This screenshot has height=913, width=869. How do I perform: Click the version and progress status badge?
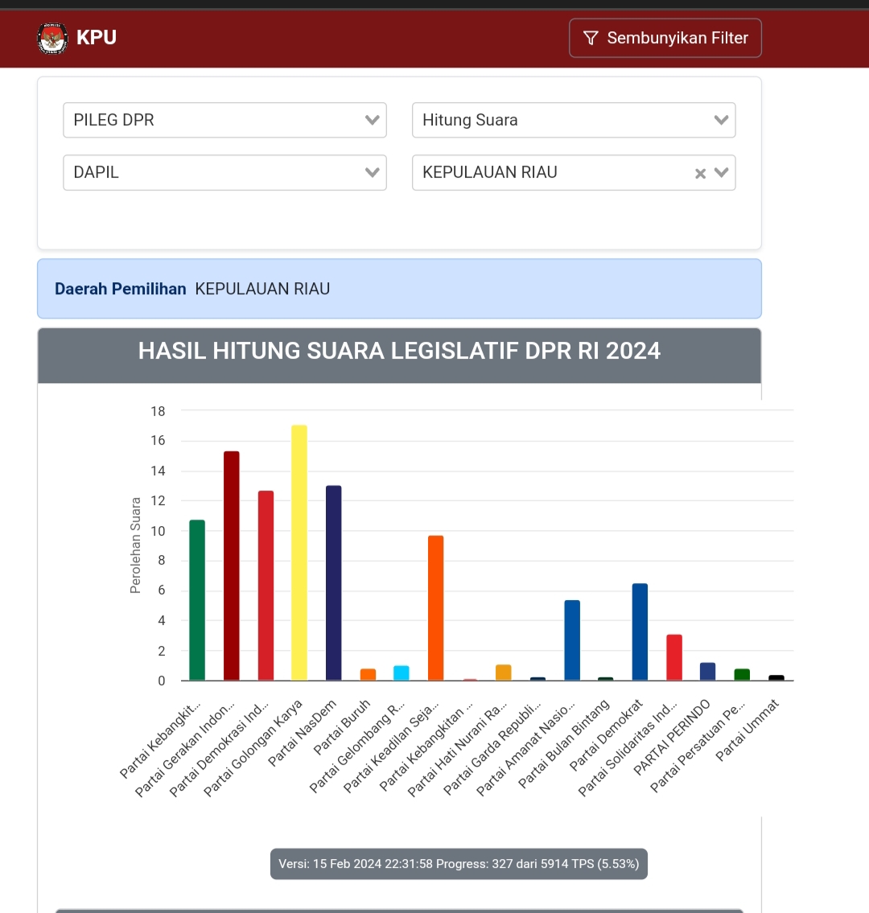(459, 863)
